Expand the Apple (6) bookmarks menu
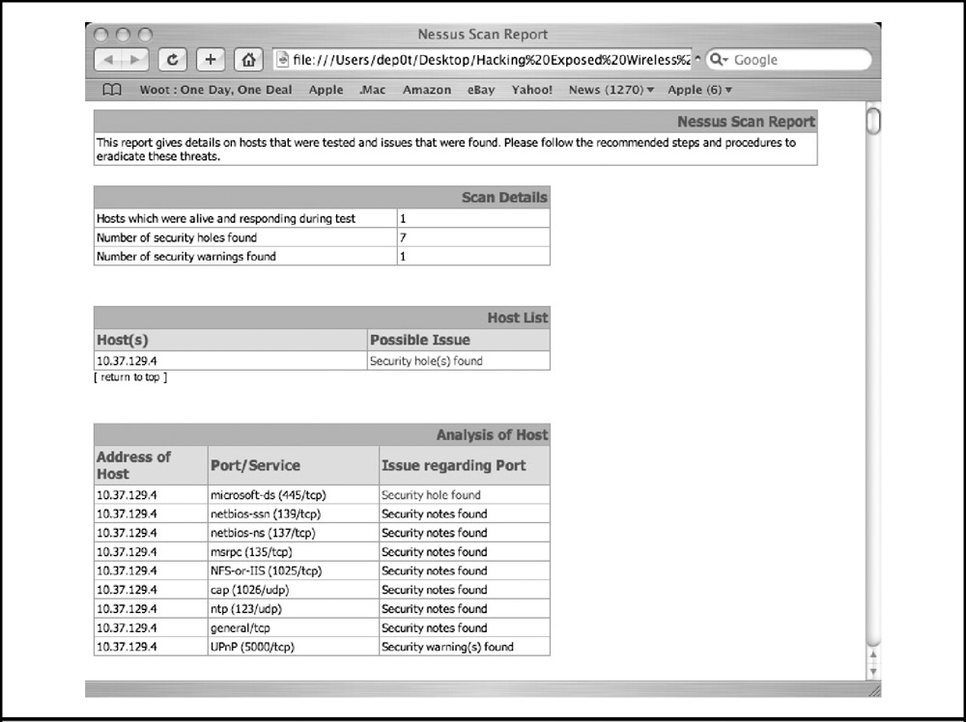Image resolution: width=966 pixels, height=722 pixels. [699, 90]
